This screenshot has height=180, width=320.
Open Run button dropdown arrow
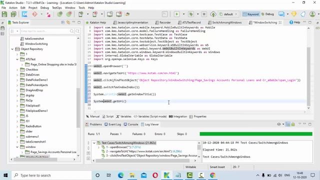[183, 14]
